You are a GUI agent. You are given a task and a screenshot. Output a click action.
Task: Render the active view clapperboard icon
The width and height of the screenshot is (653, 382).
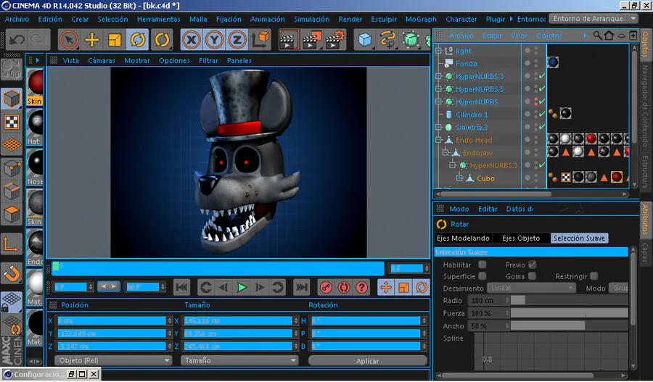tap(288, 40)
